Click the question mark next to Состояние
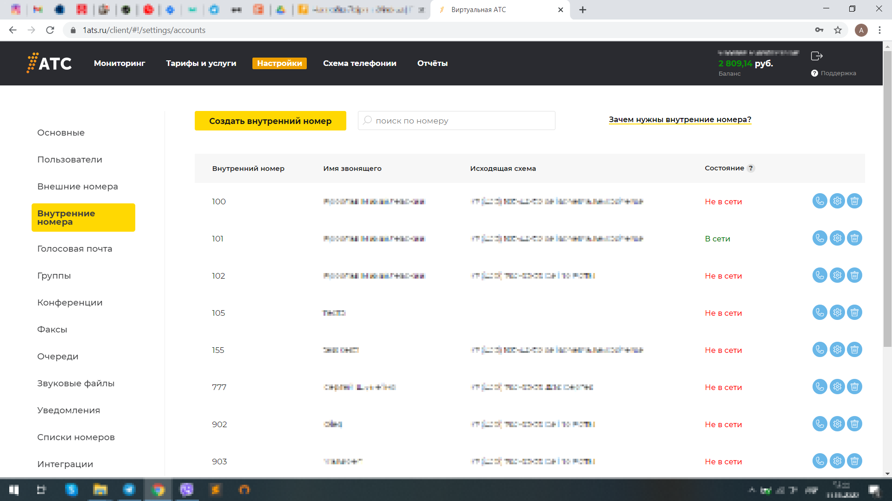The height and width of the screenshot is (501, 892). pos(751,169)
